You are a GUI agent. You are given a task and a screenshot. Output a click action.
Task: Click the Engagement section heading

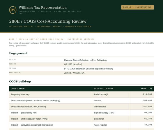coord(18,53)
